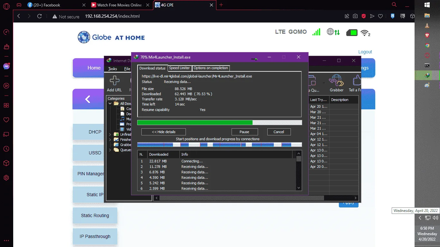Click the connections list scroll down arrow
This screenshot has height=247, width=440.
299,188
